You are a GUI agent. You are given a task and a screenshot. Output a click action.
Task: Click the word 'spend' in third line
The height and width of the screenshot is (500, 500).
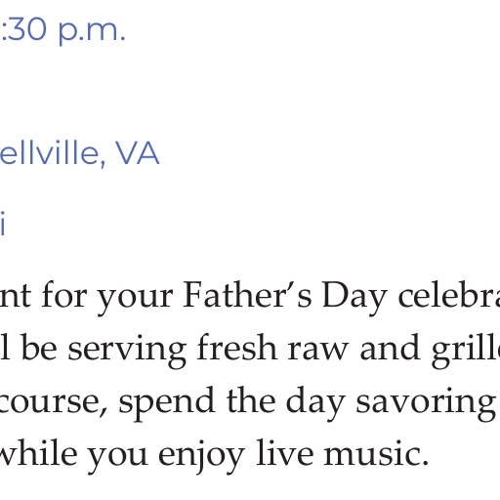(x=166, y=403)
